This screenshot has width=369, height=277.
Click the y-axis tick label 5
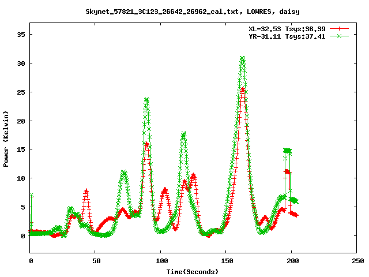[23, 207]
